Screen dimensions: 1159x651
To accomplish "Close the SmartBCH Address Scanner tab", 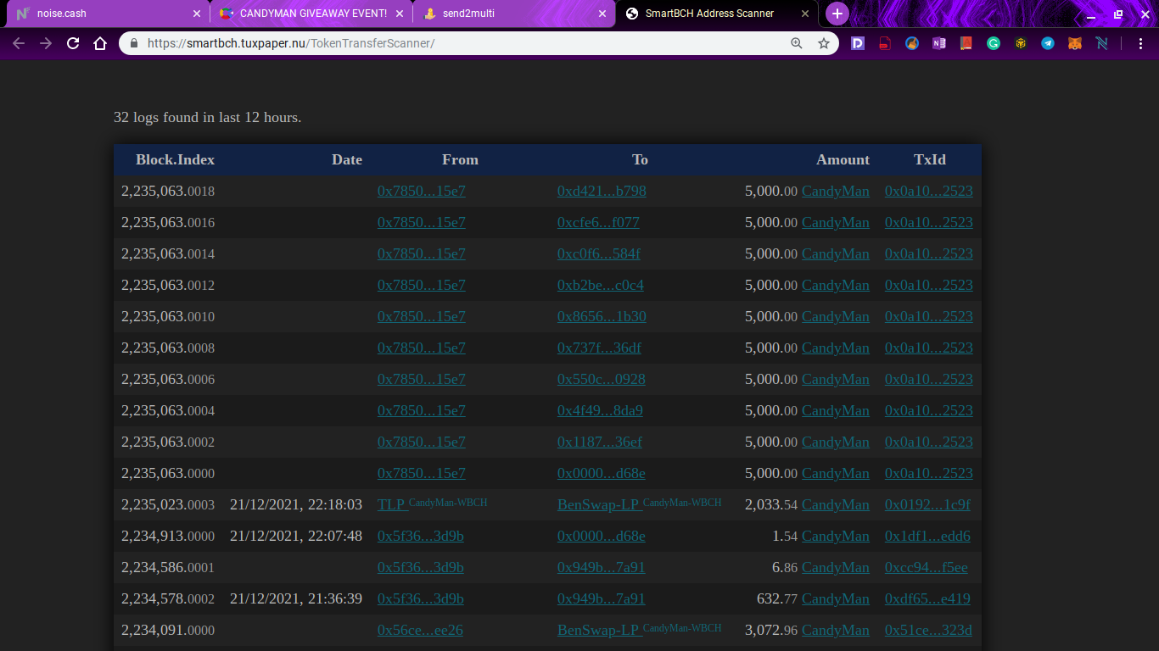I will tap(804, 14).
